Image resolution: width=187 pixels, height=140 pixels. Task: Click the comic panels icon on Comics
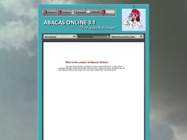(x=74, y=12)
